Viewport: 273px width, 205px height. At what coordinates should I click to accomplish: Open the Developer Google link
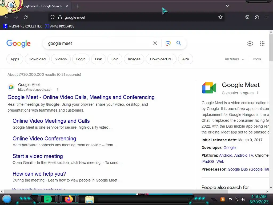229,148
